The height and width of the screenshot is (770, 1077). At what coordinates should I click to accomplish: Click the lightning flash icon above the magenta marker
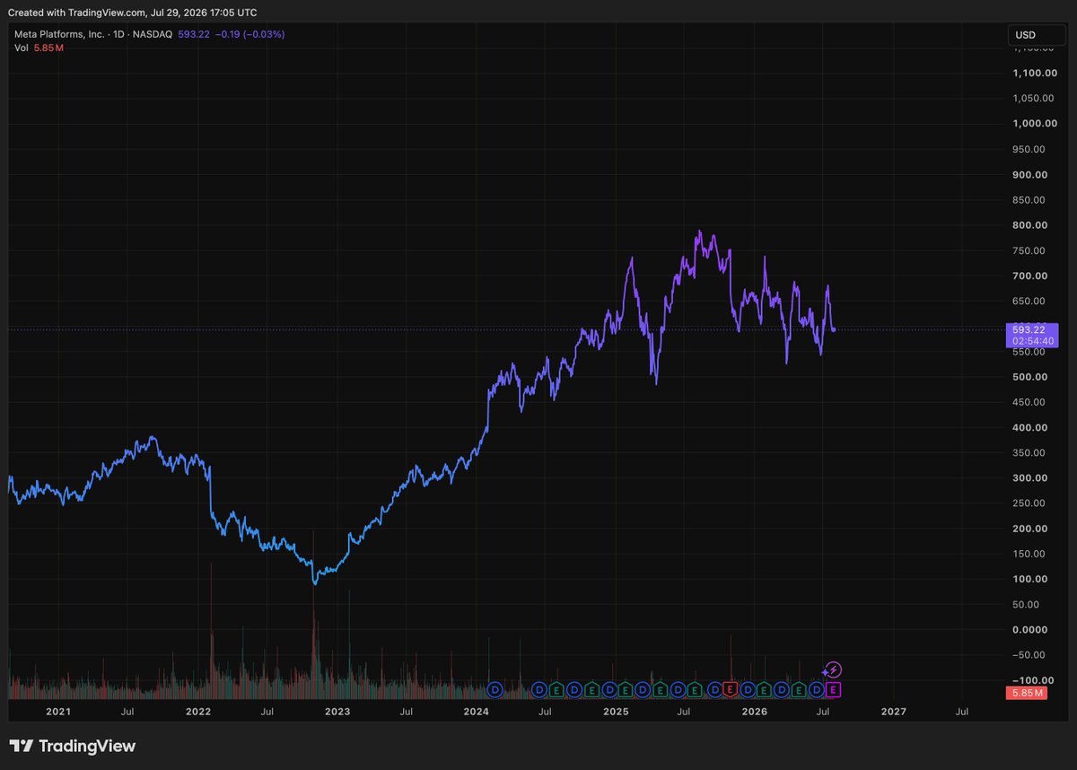tap(832, 669)
